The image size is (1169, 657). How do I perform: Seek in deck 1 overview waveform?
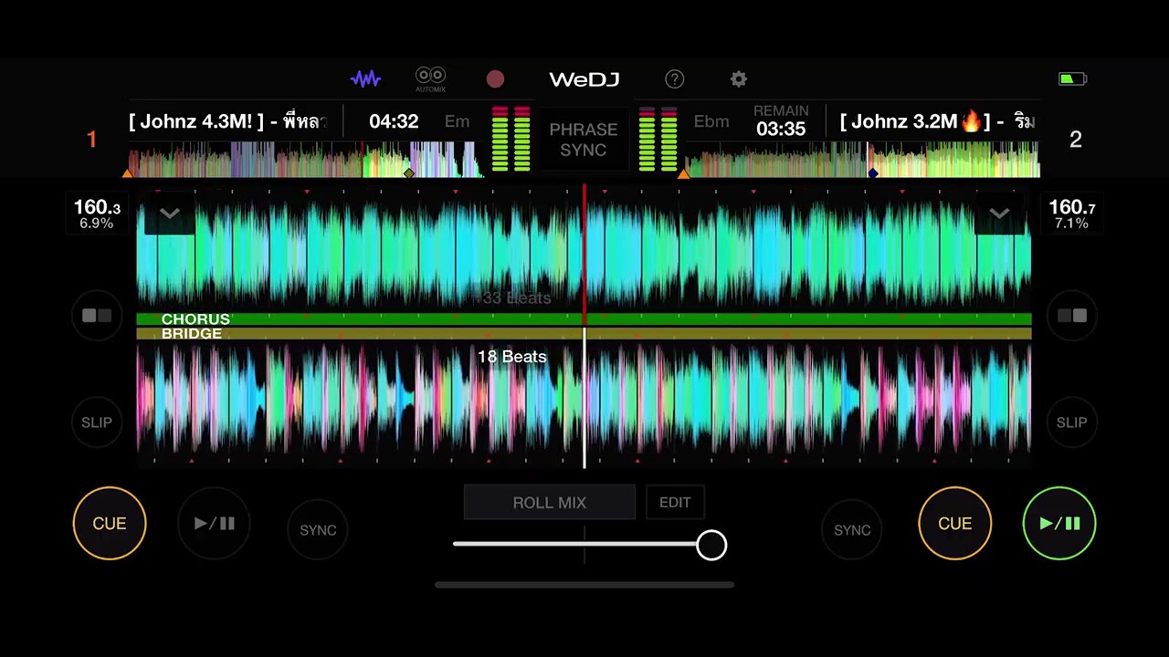click(307, 160)
